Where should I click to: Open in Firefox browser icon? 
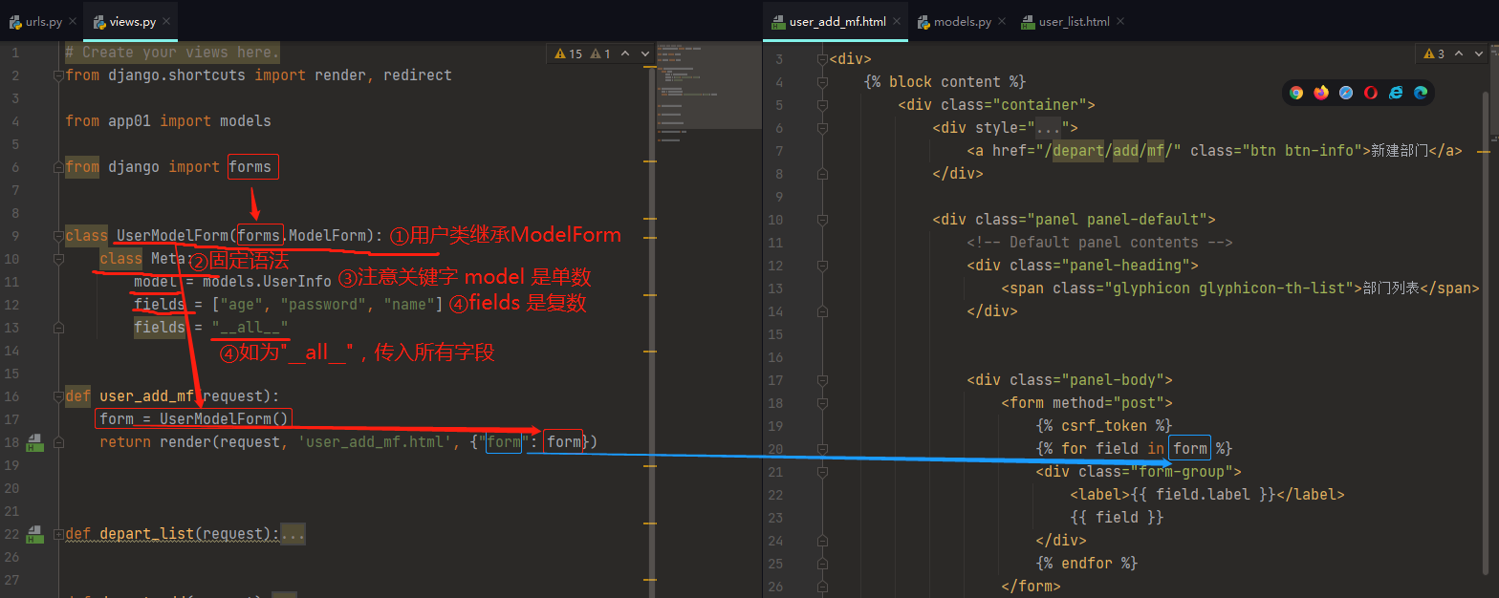[1321, 93]
